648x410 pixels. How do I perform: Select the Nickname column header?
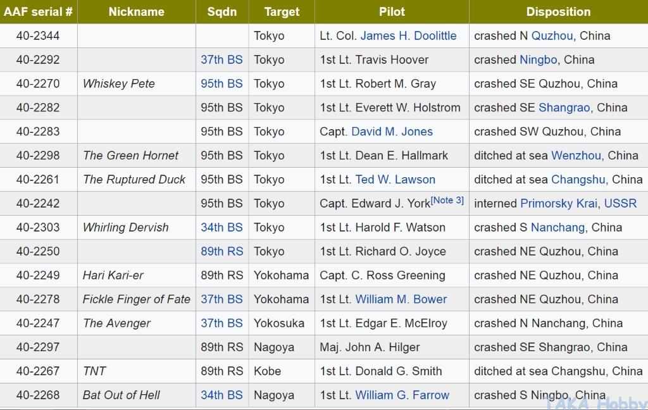[x=136, y=12]
